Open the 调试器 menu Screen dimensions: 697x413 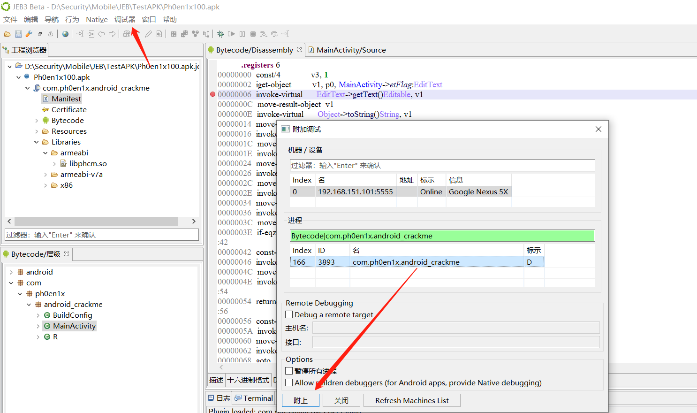point(125,19)
